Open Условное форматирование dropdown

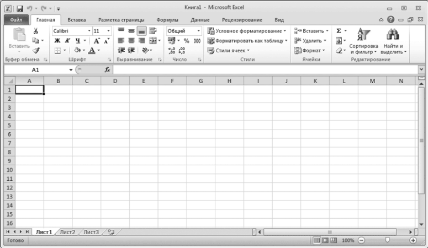tap(247, 31)
